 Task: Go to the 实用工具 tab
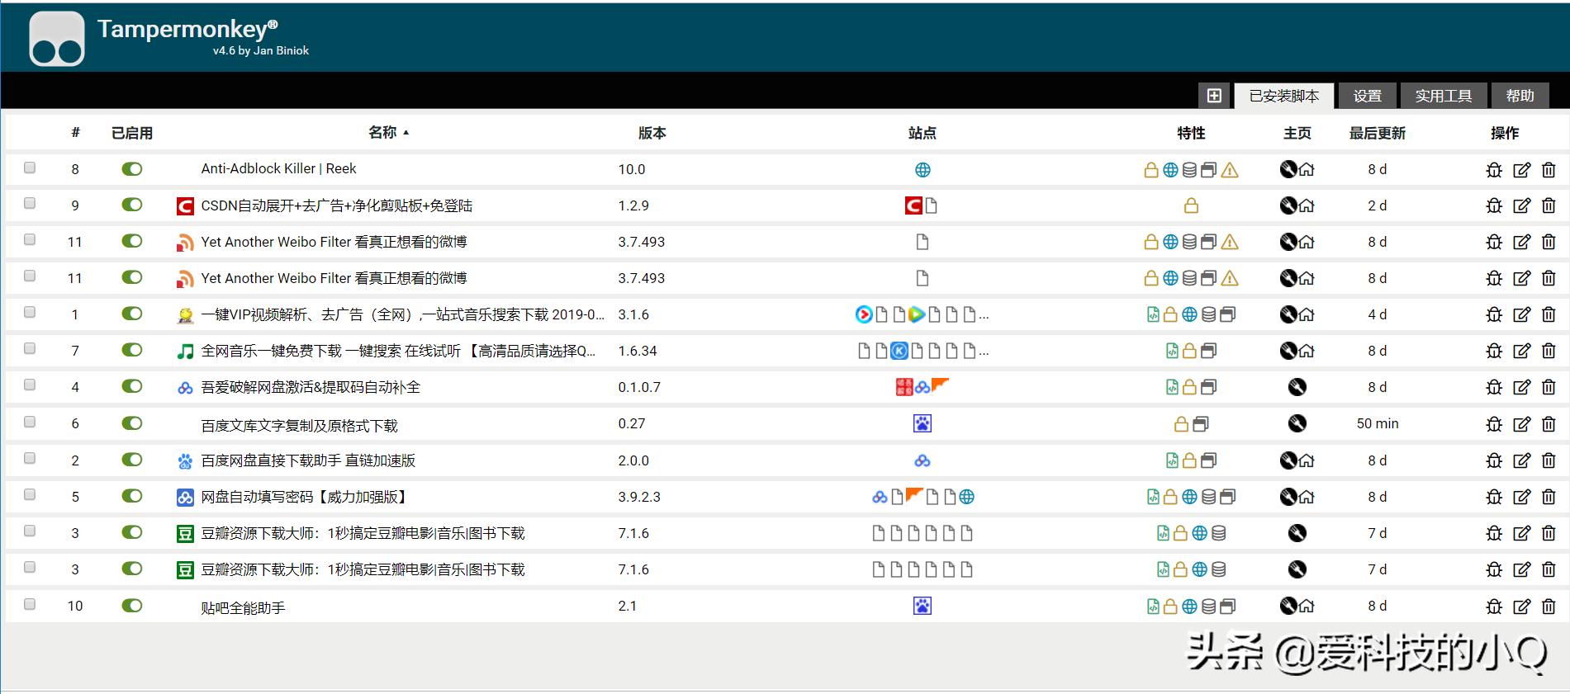coord(1444,96)
